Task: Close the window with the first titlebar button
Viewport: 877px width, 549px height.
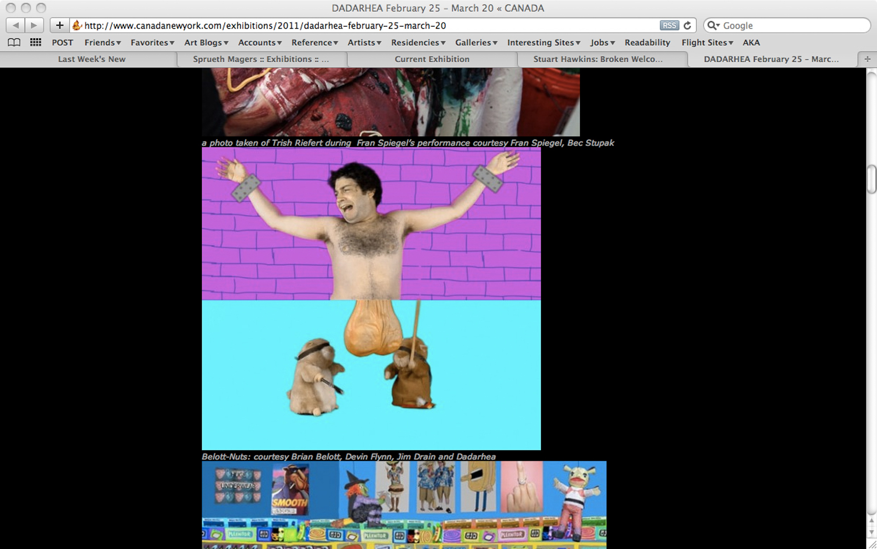Action: click(x=11, y=8)
